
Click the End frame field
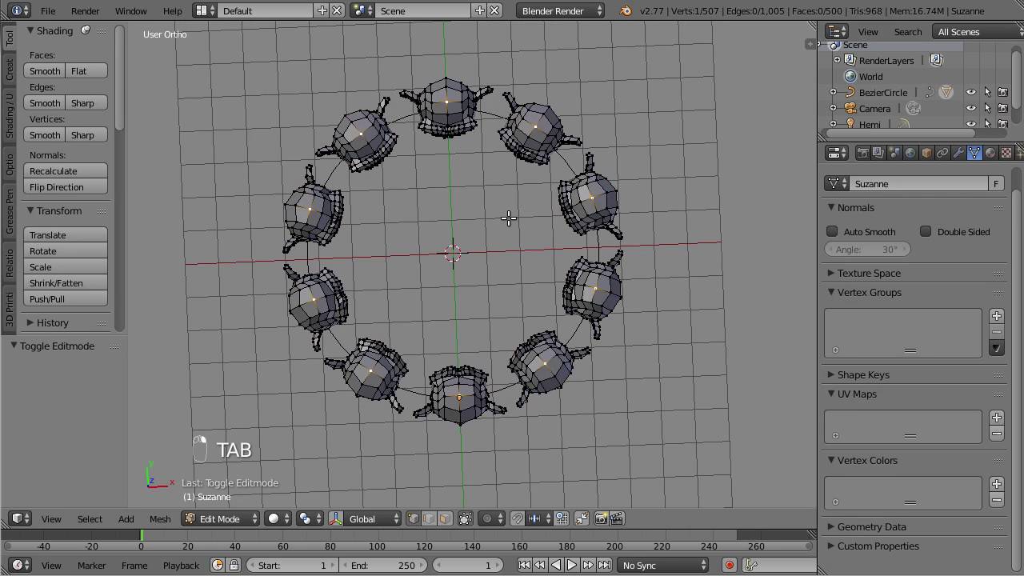click(x=383, y=566)
